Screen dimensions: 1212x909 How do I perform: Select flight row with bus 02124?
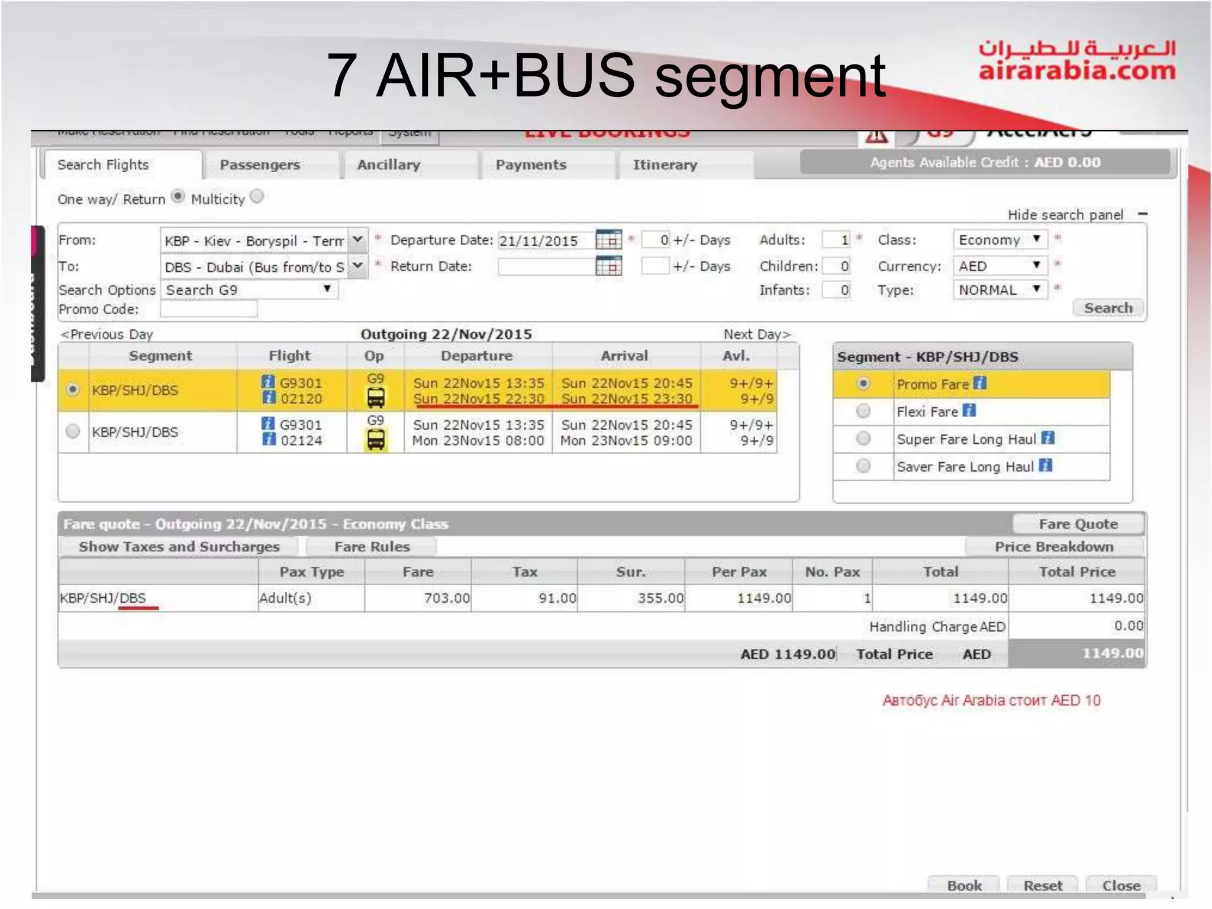pyautogui.click(x=73, y=431)
